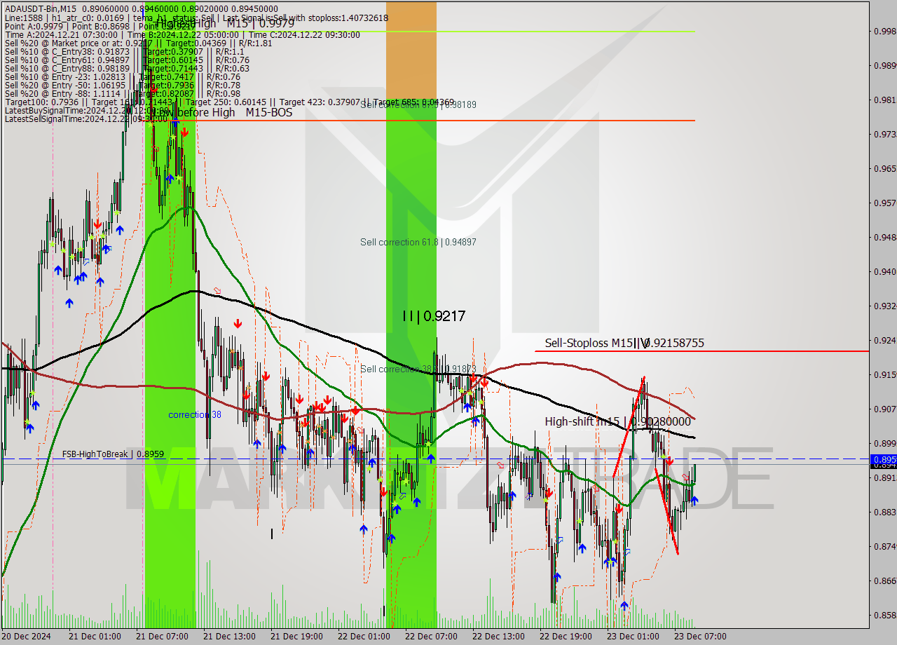Click the '21 Dec 07:00' time axis label
The image size is (897, 645).
162,637
